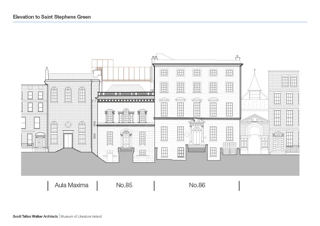The width and height of the screenshot is (320, 226).
Task: Click the ornamental iron gate beside No.86
Action: pyautogui.click(x=229, y=149)
